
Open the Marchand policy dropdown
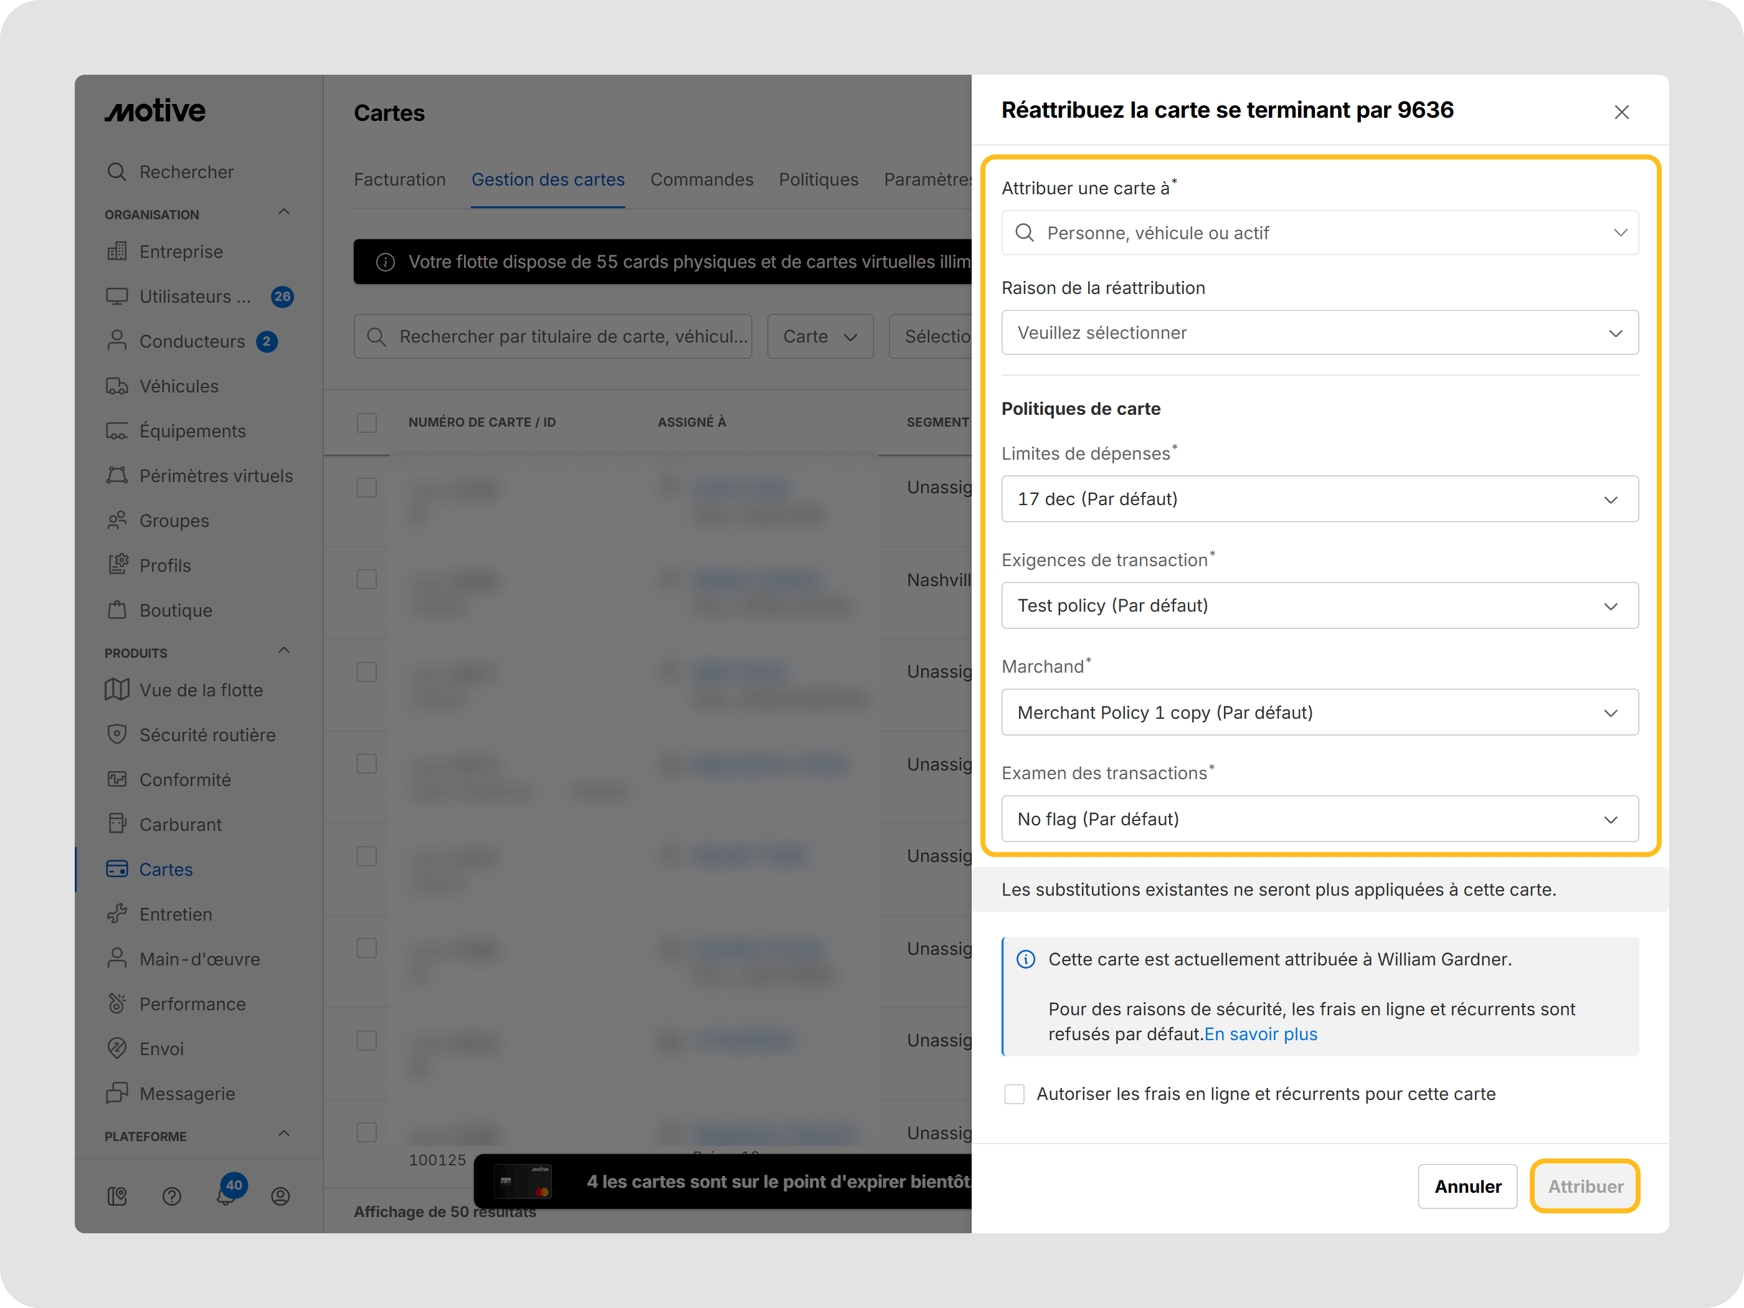click(1320, 713)
